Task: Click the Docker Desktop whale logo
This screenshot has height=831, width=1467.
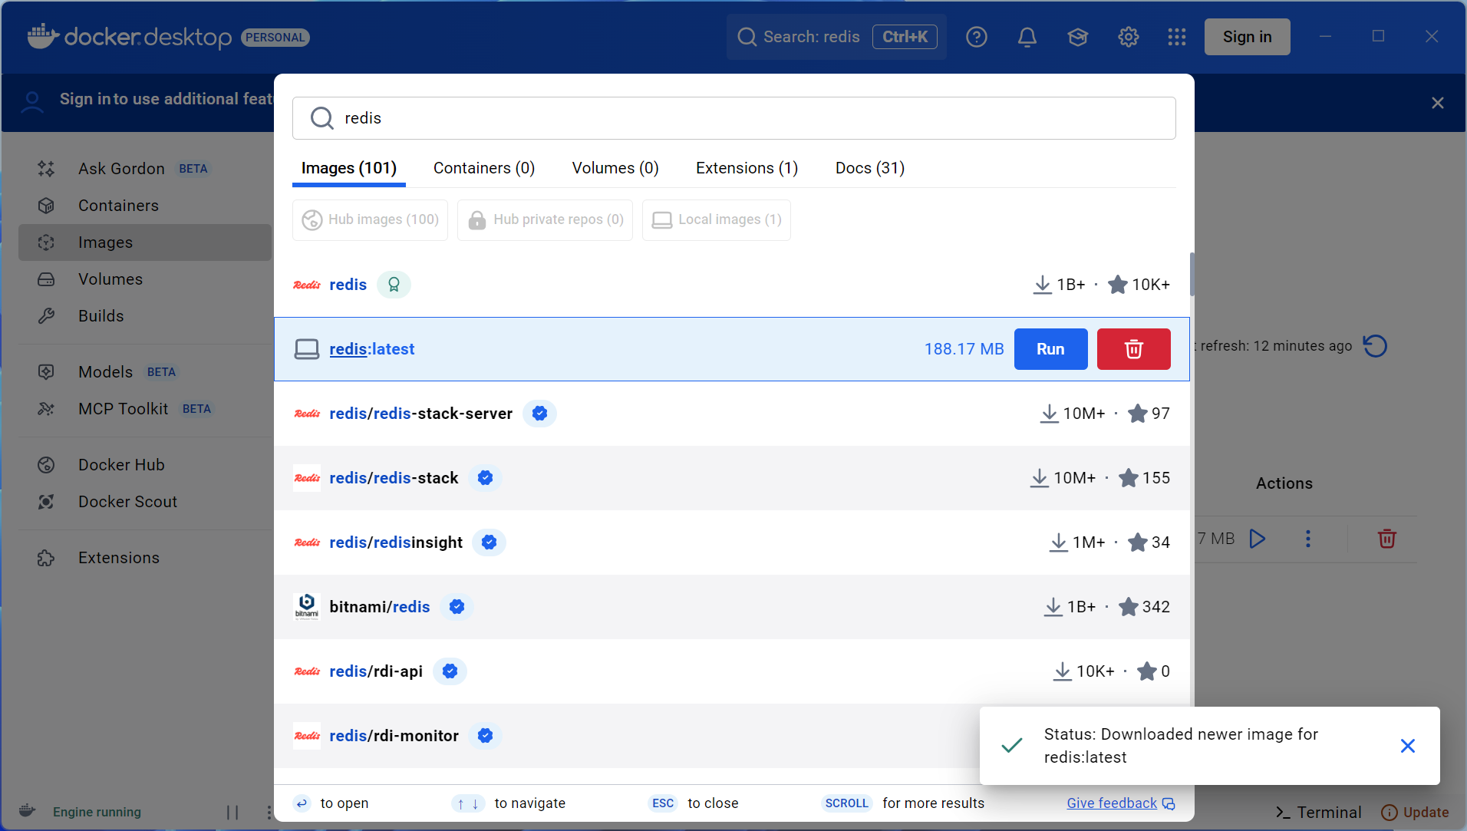Action: click(x=44, y=36)
